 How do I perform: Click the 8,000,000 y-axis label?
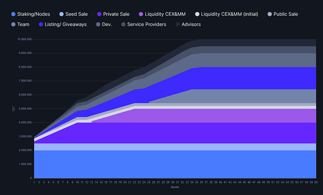[x=25, y=67]
